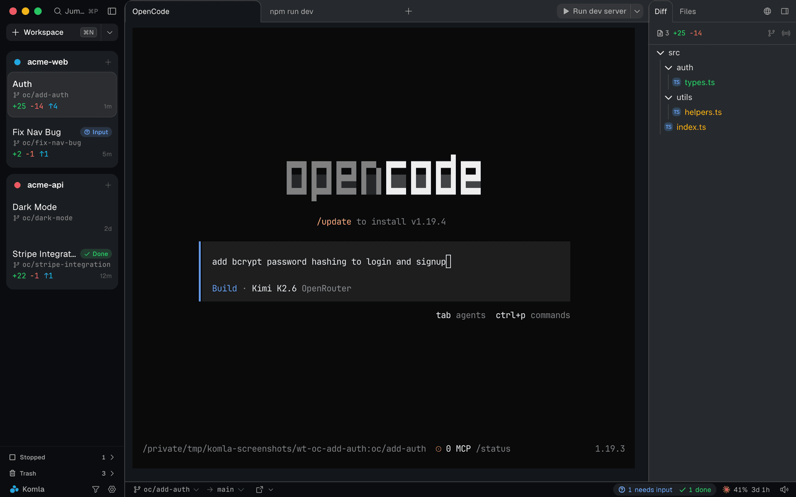Open the oc/add-auth branch dropdown
This screenshot has height=497, width=796.
pos(166,490)
